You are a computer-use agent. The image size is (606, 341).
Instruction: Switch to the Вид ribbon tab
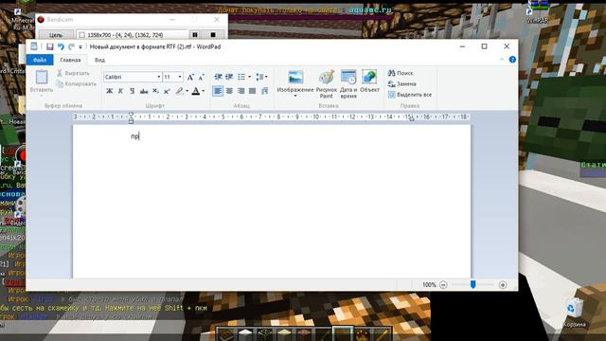(x=99, y=60)
